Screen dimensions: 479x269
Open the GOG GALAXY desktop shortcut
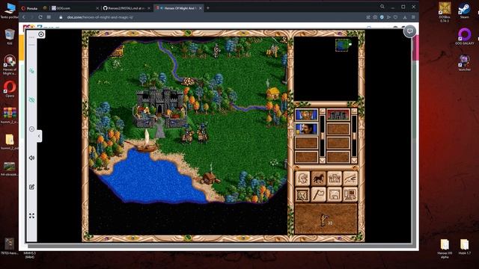[x=464, y=37]
